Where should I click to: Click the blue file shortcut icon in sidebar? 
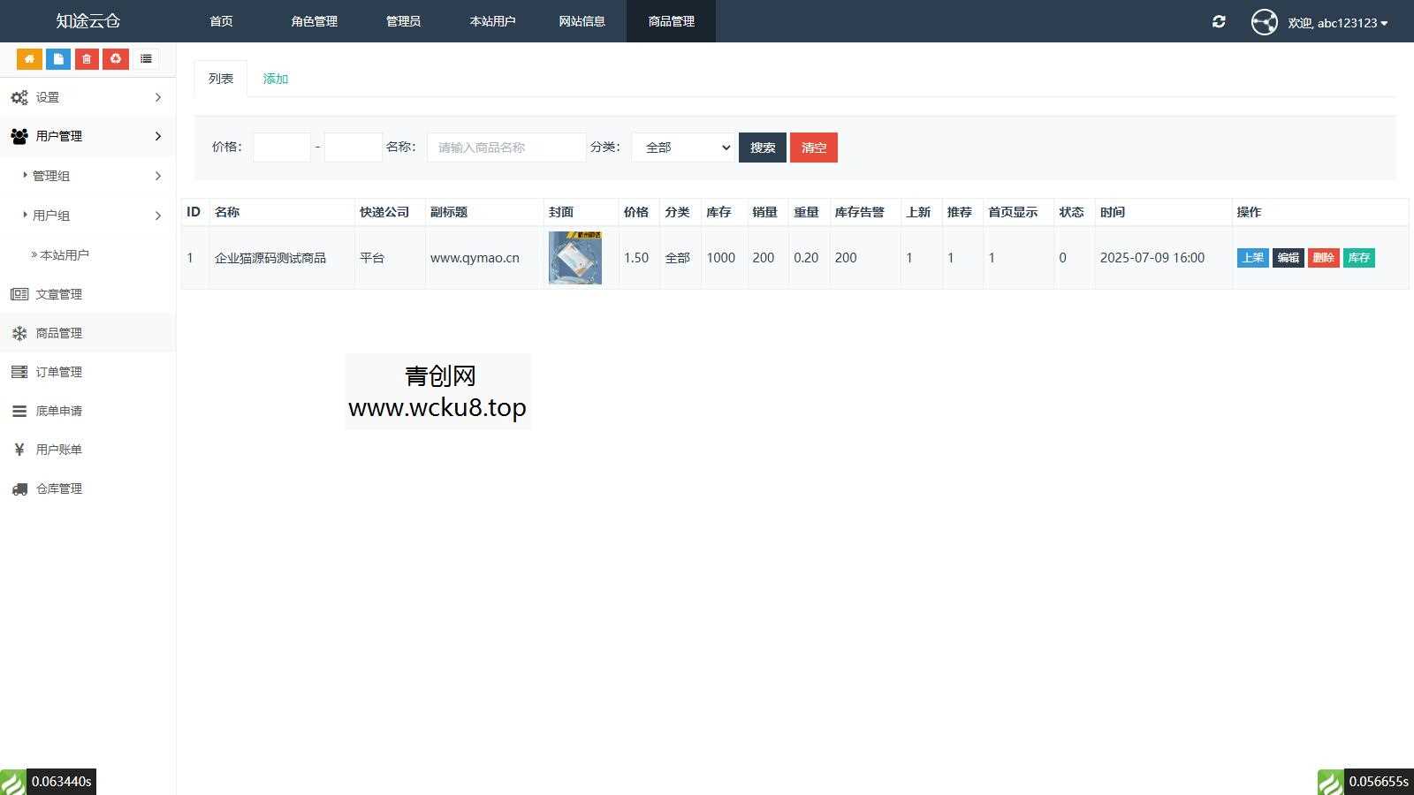[x=57, y=58]
